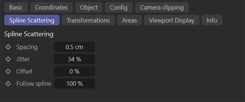The image size is (245, 102).
Task: Switch to the Coordinates tab
Action: pos(51,7)
